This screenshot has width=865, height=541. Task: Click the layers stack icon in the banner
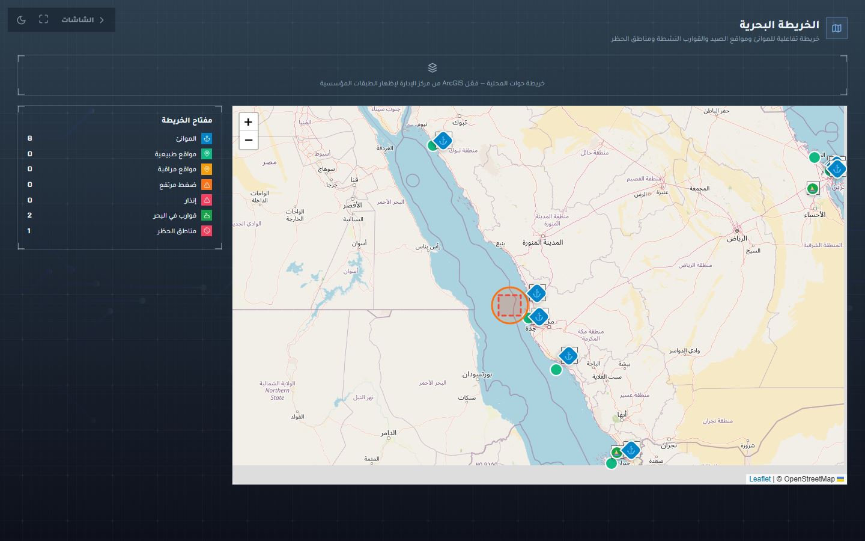click(x=432, y=68)
